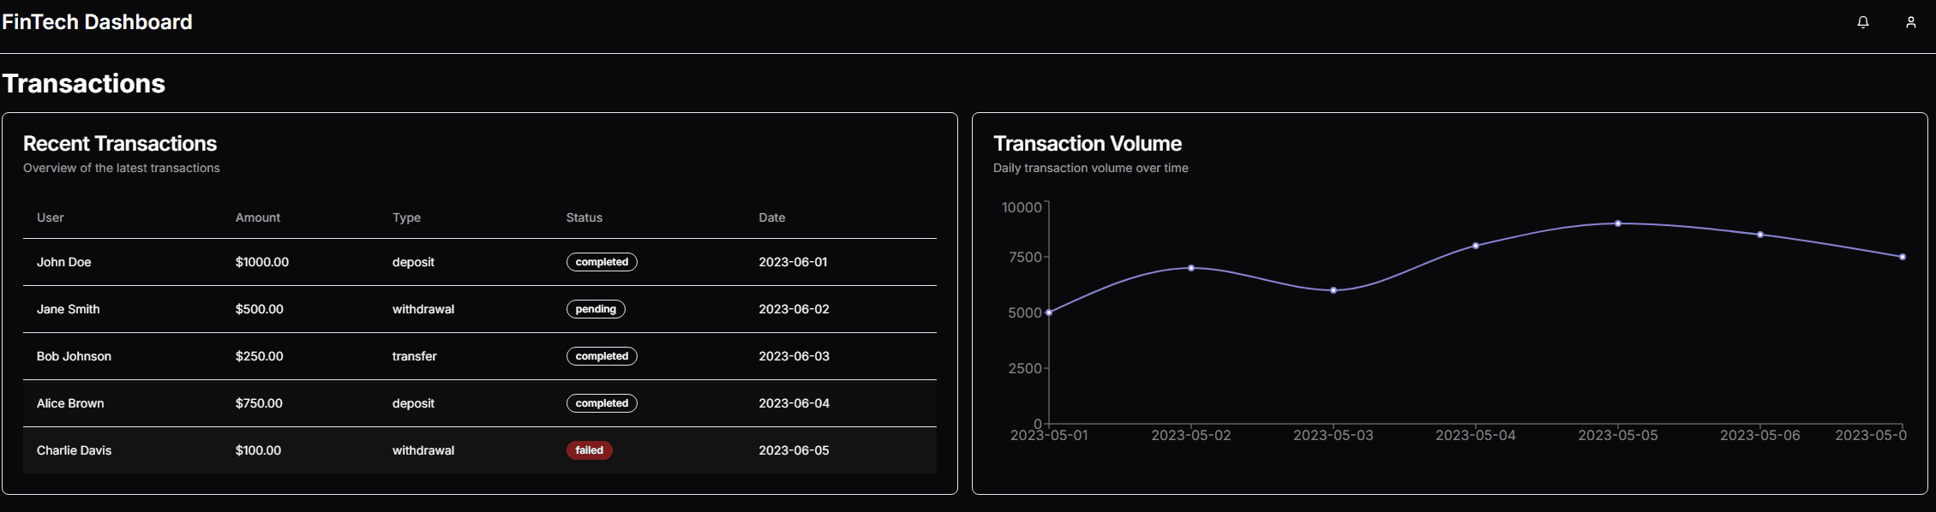Open the user profile icon
Viewport: 1936px width, 512px height.
tap(1910, 22)
